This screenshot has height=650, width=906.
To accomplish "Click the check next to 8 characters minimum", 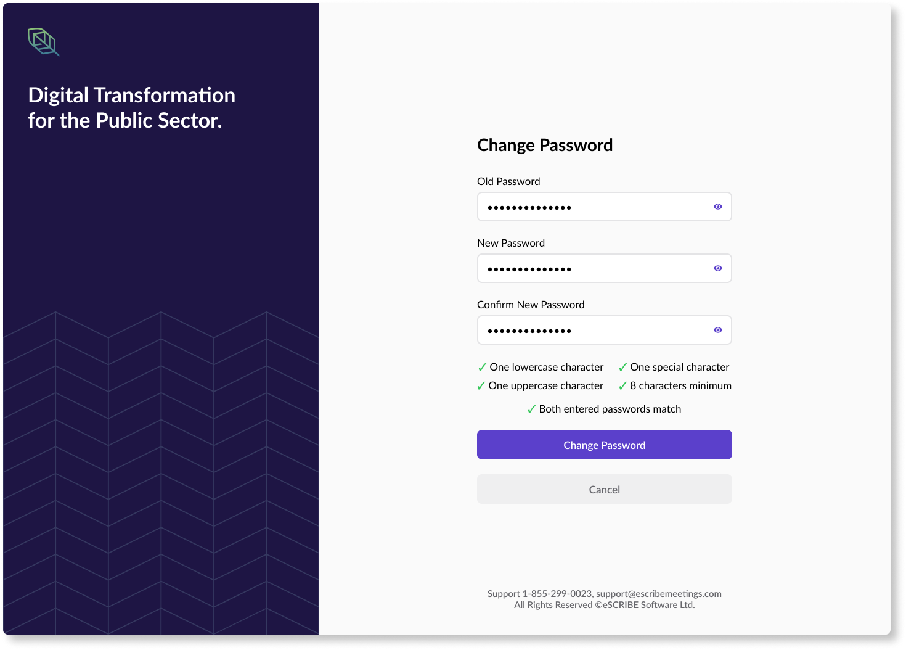I will coord(622,386).
